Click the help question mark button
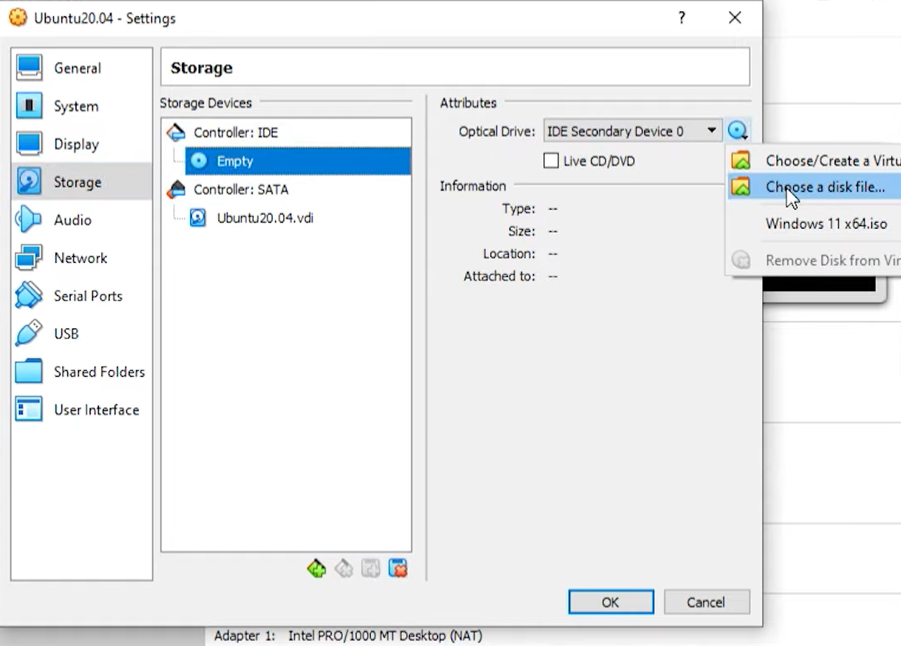Viewport: 901px width, 646px height. pos(681,18)
